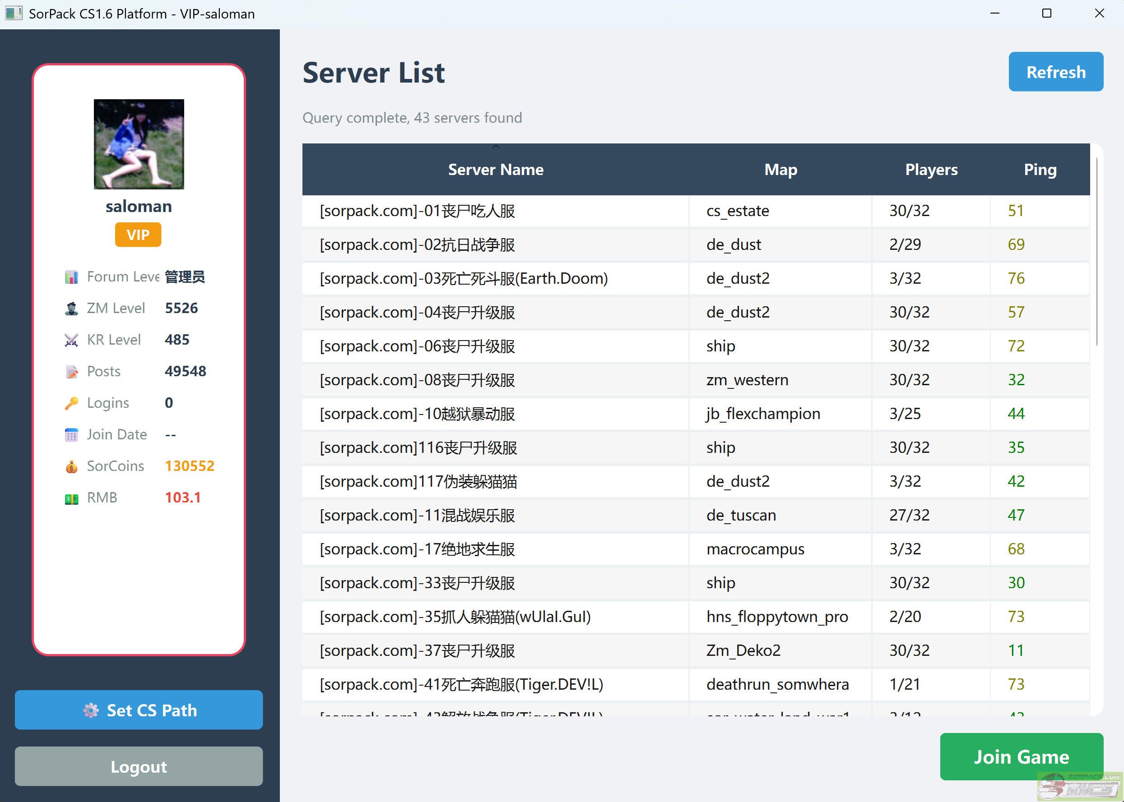Click the RMB cash icon

[x=71, y=498]
